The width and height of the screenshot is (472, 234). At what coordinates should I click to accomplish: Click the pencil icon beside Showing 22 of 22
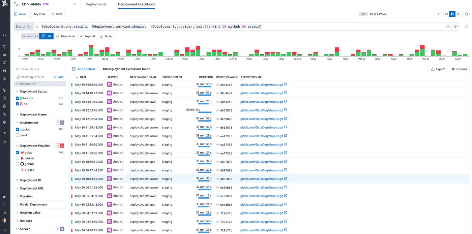[18, 77]
